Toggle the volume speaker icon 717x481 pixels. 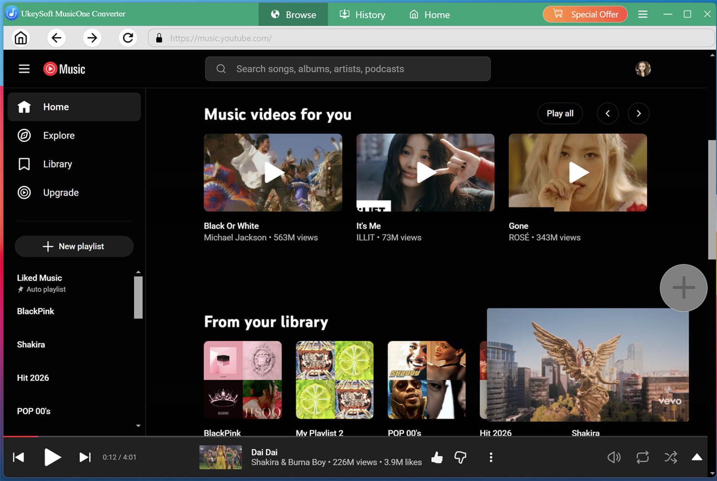point(614,458)
